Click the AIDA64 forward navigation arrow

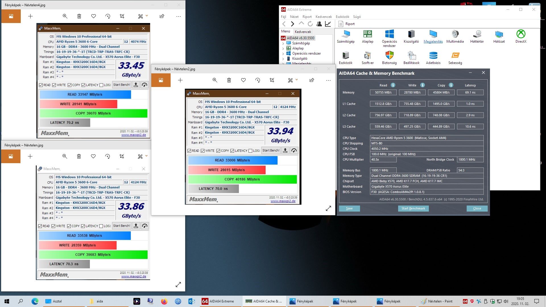tap(292, 24)
